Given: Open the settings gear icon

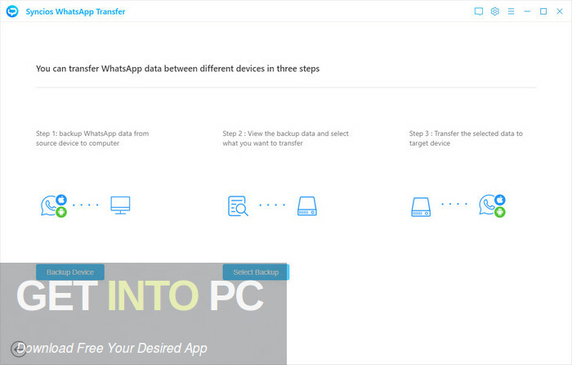Looking at the screenshot, I should click(494, 11).
